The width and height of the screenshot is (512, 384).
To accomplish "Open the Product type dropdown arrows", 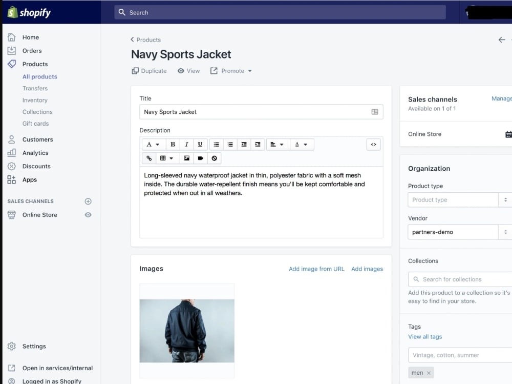I will [505, 200].
